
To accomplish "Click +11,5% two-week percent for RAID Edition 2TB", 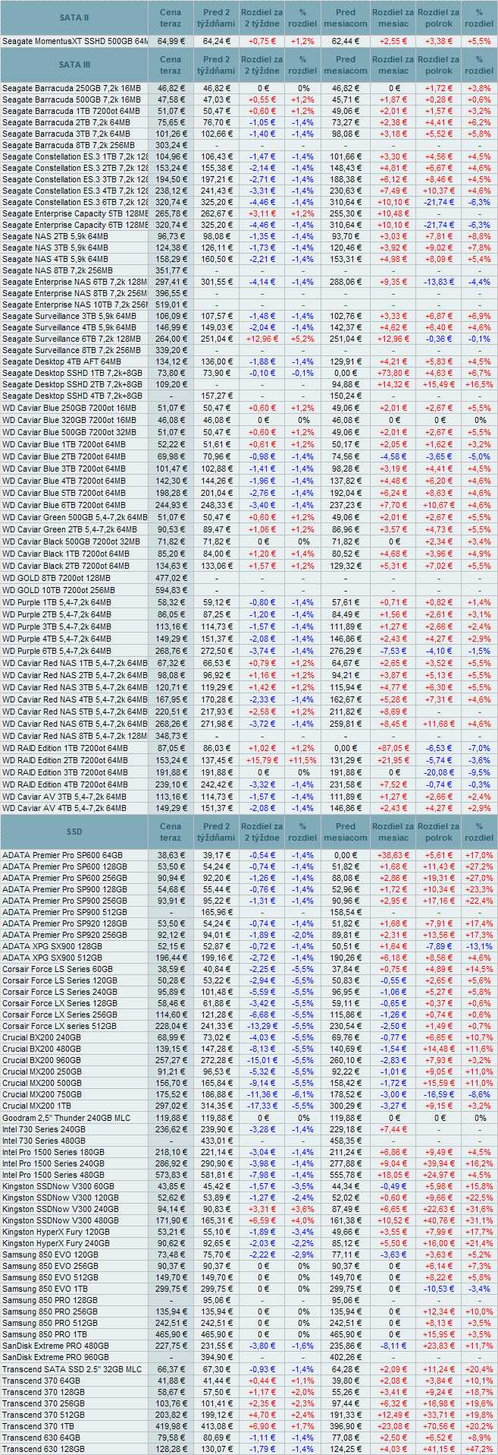I will click(302, 760).
